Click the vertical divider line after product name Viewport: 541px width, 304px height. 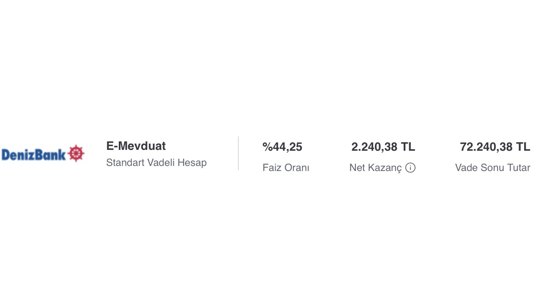(x=238, y=153)
